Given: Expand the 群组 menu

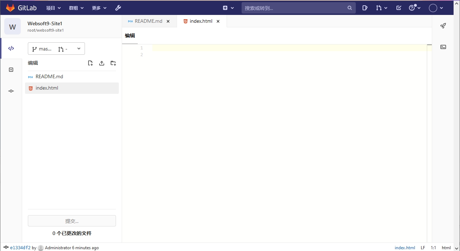Looking at the screenshot, I should 76,8.
